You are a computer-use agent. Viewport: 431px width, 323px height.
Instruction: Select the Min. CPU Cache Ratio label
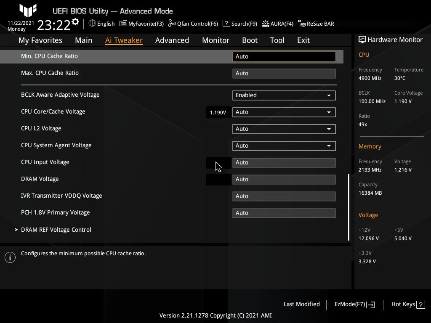click(50, 56)
